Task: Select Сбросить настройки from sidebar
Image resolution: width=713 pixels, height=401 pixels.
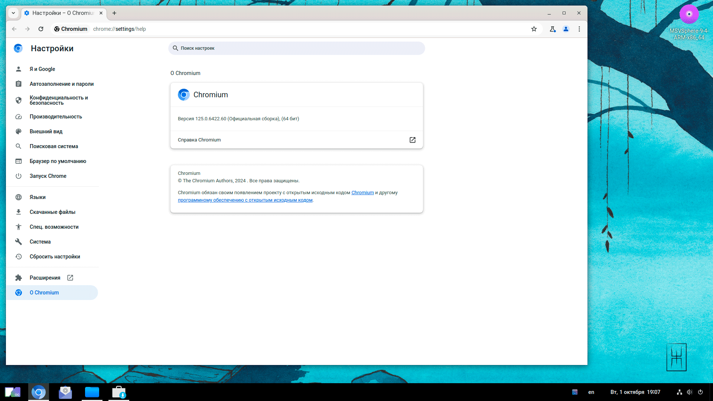Action: click(x=55, y=257)
